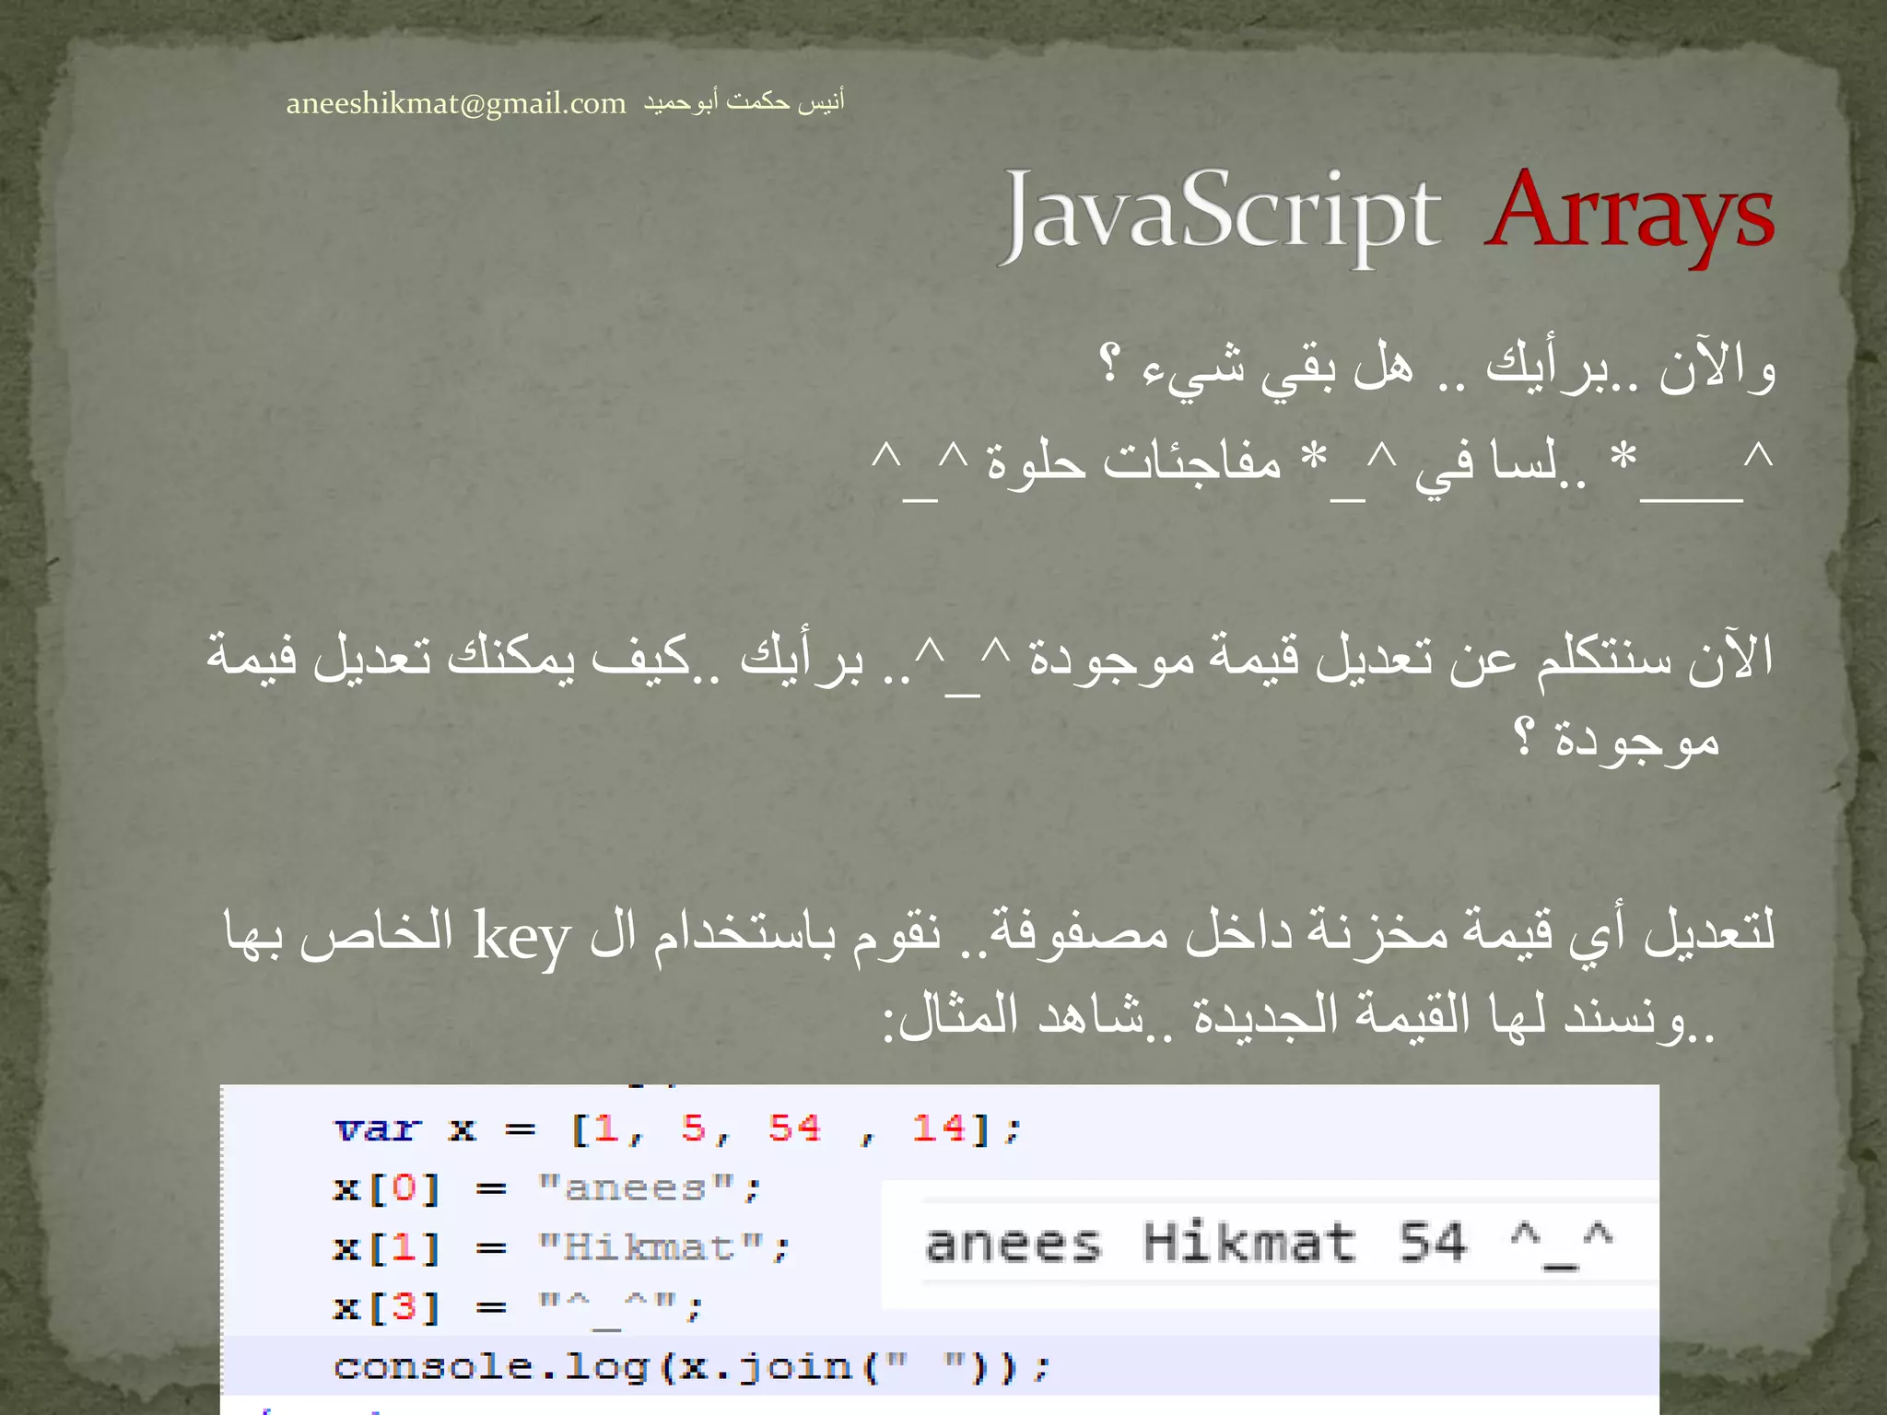Click the console output 'anees Hikmat 54 ^_^'
This screenshot has height=1415, width=1887.
(x=1269, y=1243)
